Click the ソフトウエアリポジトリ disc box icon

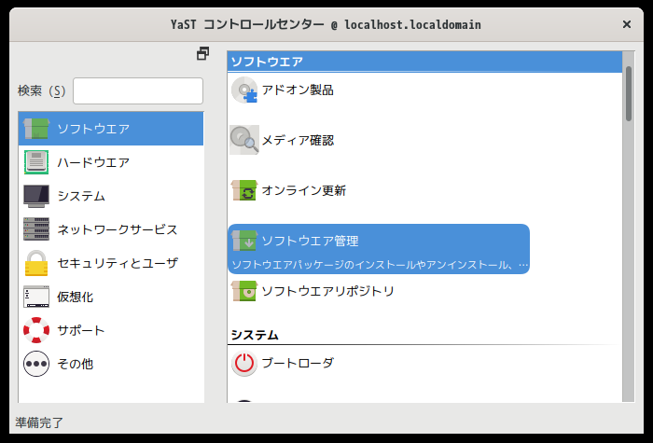pyautogui.click(x=244, y=291)
